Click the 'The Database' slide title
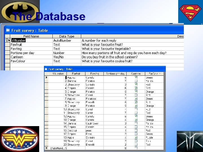Image resolution: width=203 pixels, height=152 pixels. point(49,16)
